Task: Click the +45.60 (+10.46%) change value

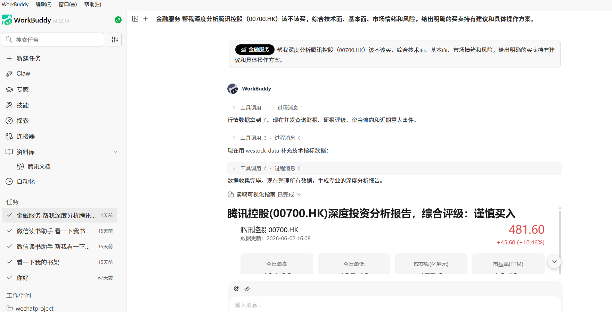Action: tap(521, 242)
